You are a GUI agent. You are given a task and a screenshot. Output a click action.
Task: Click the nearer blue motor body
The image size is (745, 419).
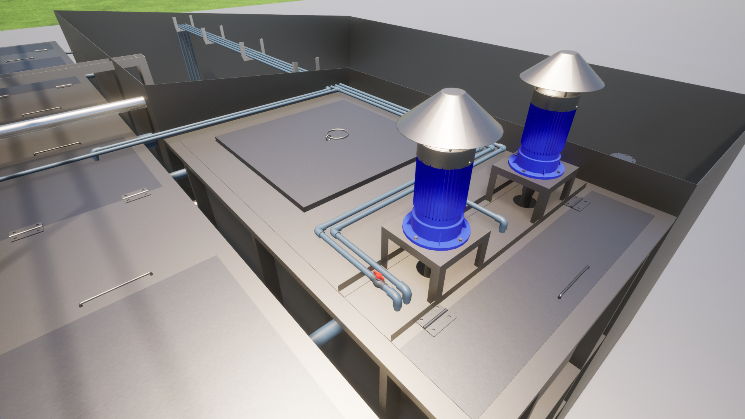tap(442, 186)
